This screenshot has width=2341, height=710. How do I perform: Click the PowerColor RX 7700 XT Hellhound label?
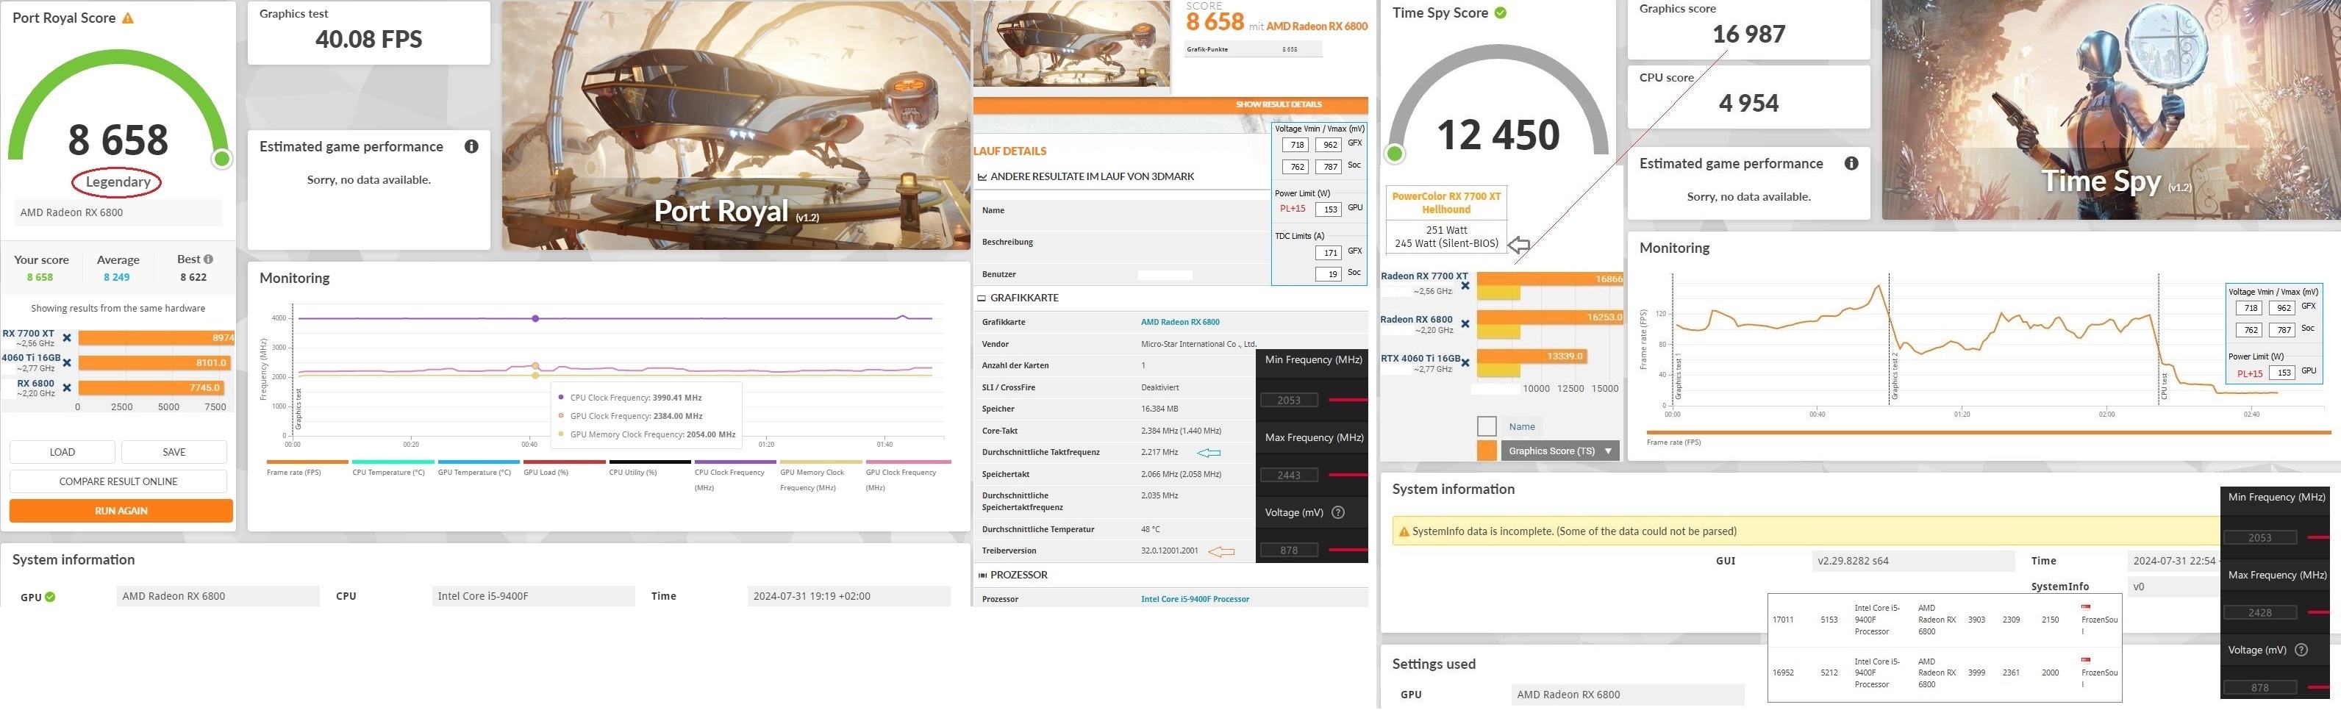(1446, 202)
